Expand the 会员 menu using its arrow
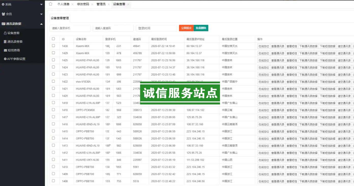354x186 pixels. pyautogui.click(x=41, y=14)
